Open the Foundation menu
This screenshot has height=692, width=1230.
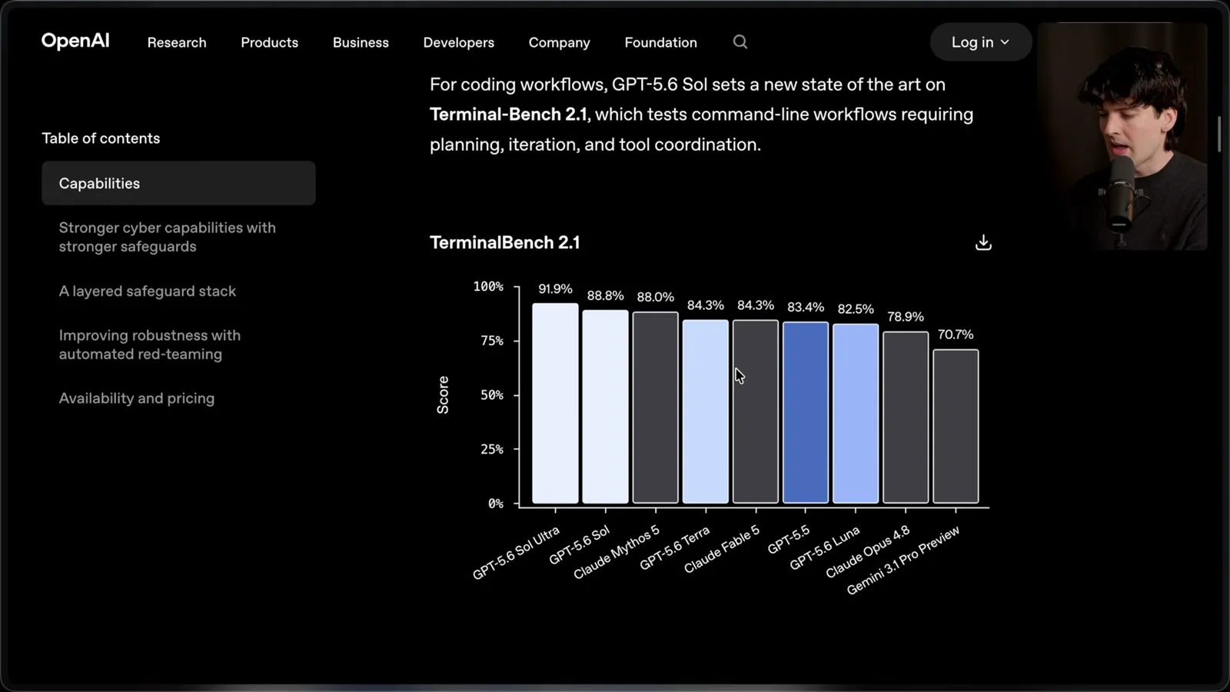coord(660,42)
